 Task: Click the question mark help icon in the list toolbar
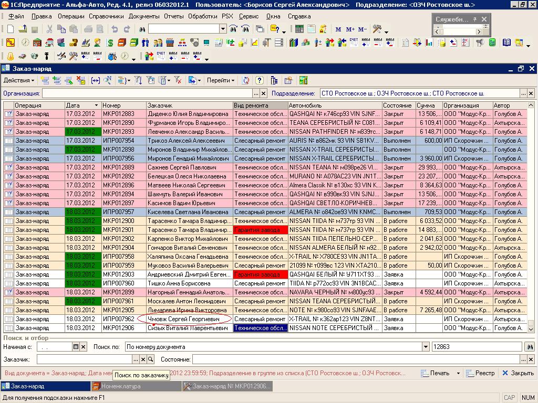coord(260,80)
